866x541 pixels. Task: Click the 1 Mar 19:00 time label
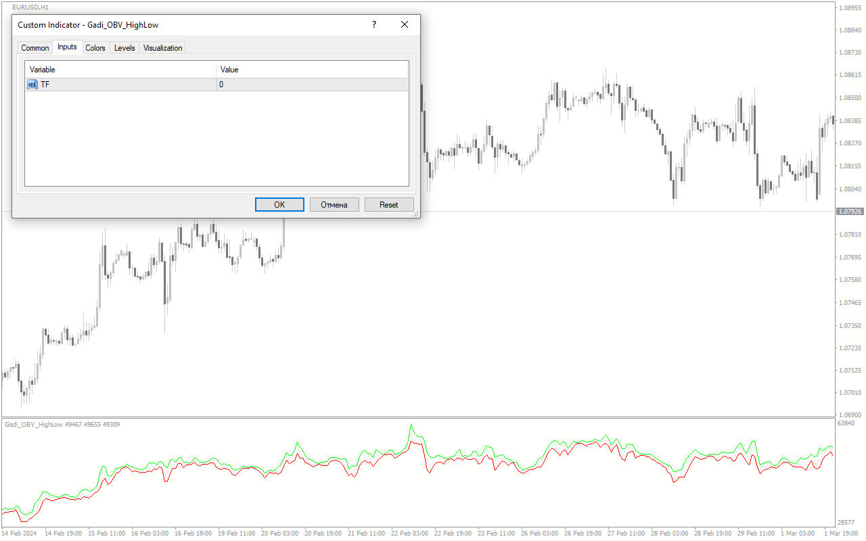click(842, 534)
